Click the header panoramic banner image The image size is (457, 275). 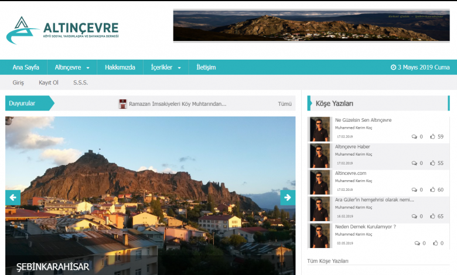click(303, 26)
